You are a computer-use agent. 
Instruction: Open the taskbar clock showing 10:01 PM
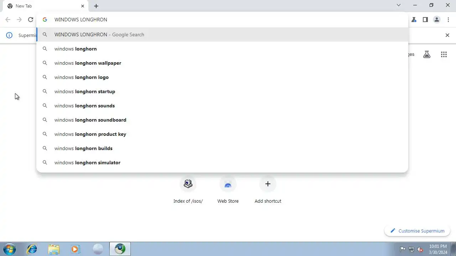[438, 249]
